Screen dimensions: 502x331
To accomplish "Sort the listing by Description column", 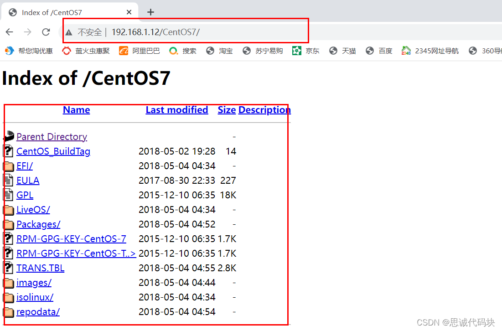I will pos(264,110).
